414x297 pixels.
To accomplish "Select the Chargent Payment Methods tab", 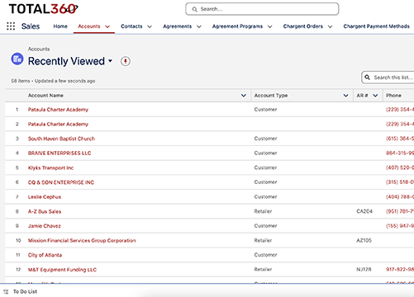I will 376,26.
